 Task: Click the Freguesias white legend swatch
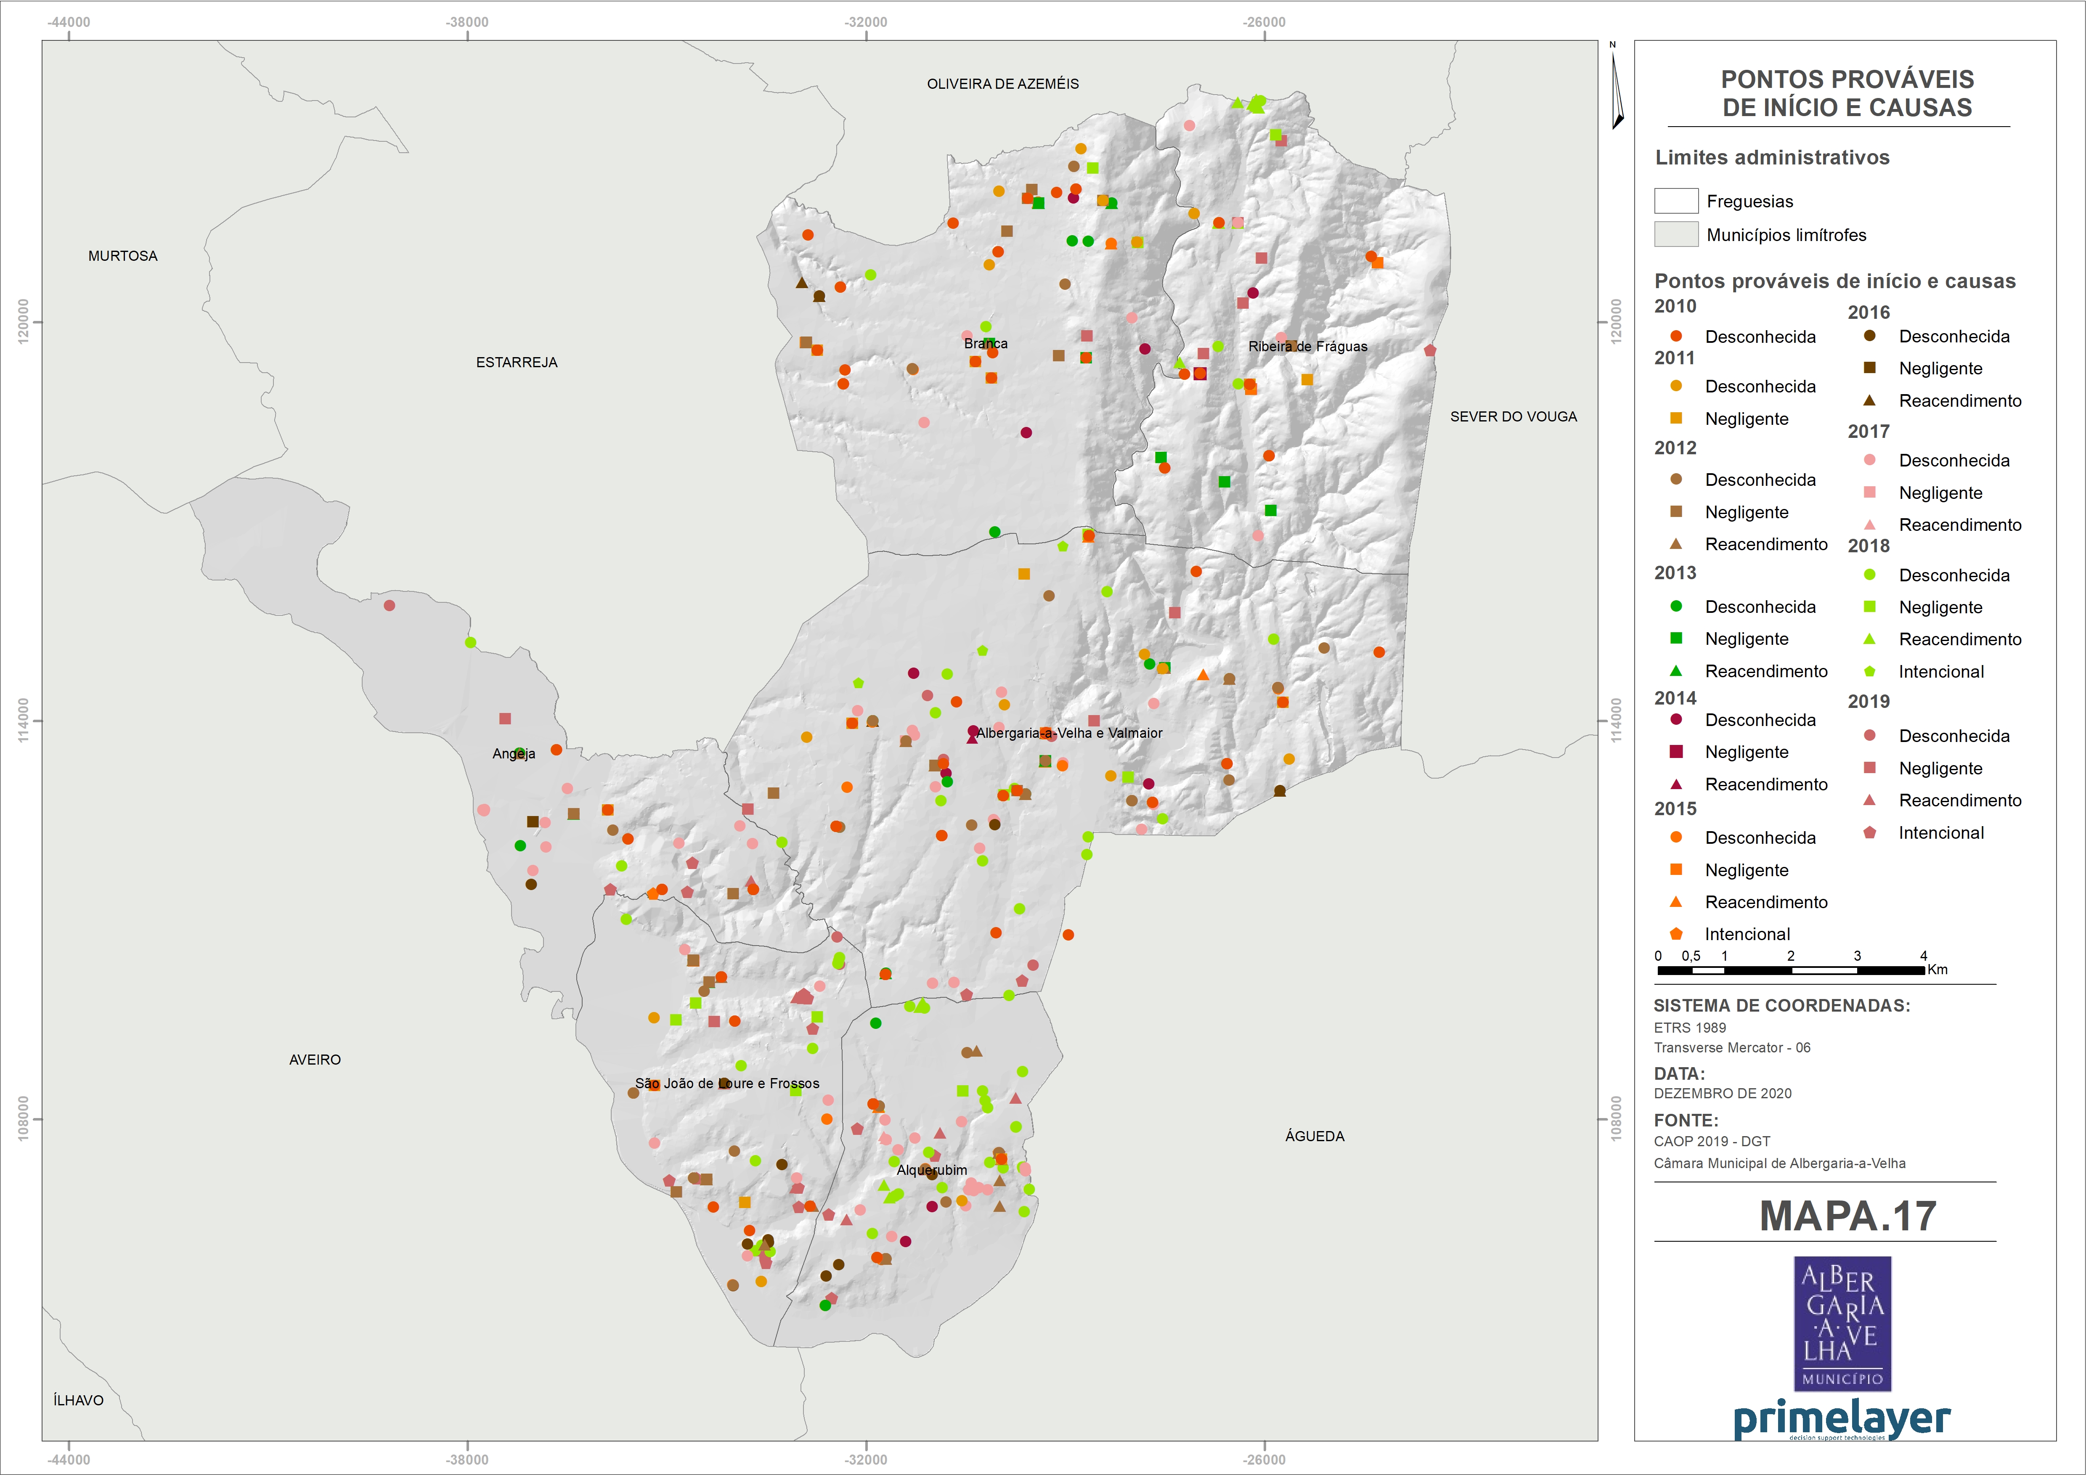point(1676,201)
